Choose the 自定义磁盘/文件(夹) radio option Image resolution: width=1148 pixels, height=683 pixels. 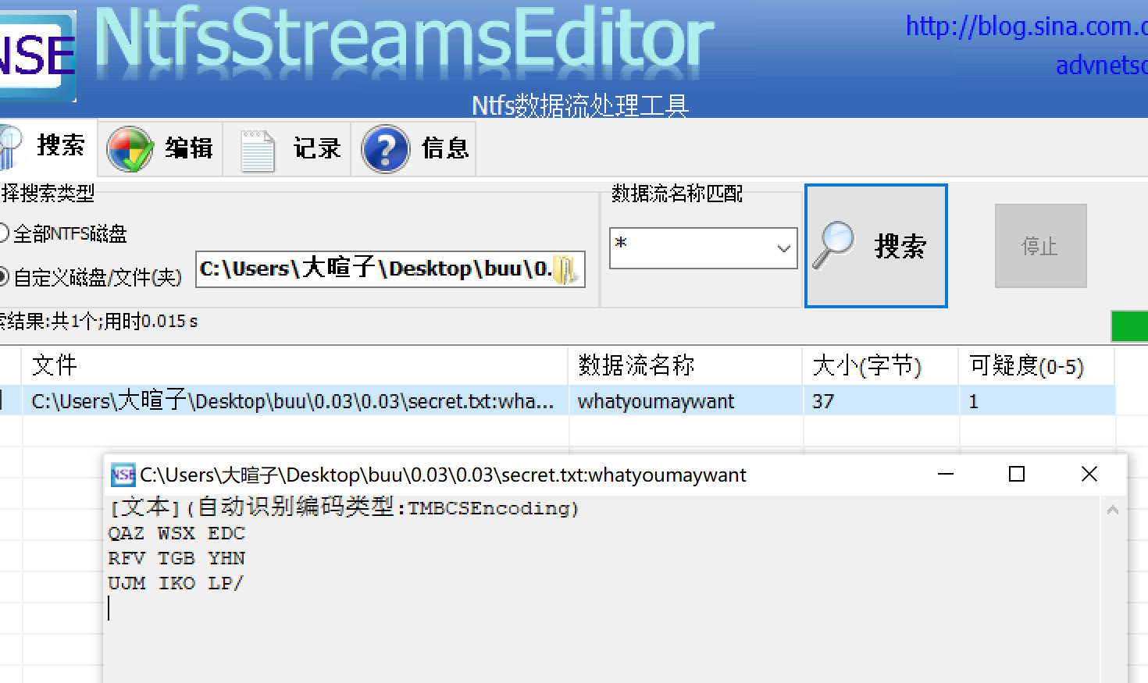(x=90, y=277)
